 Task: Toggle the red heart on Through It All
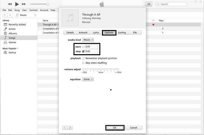coord(153,25)
